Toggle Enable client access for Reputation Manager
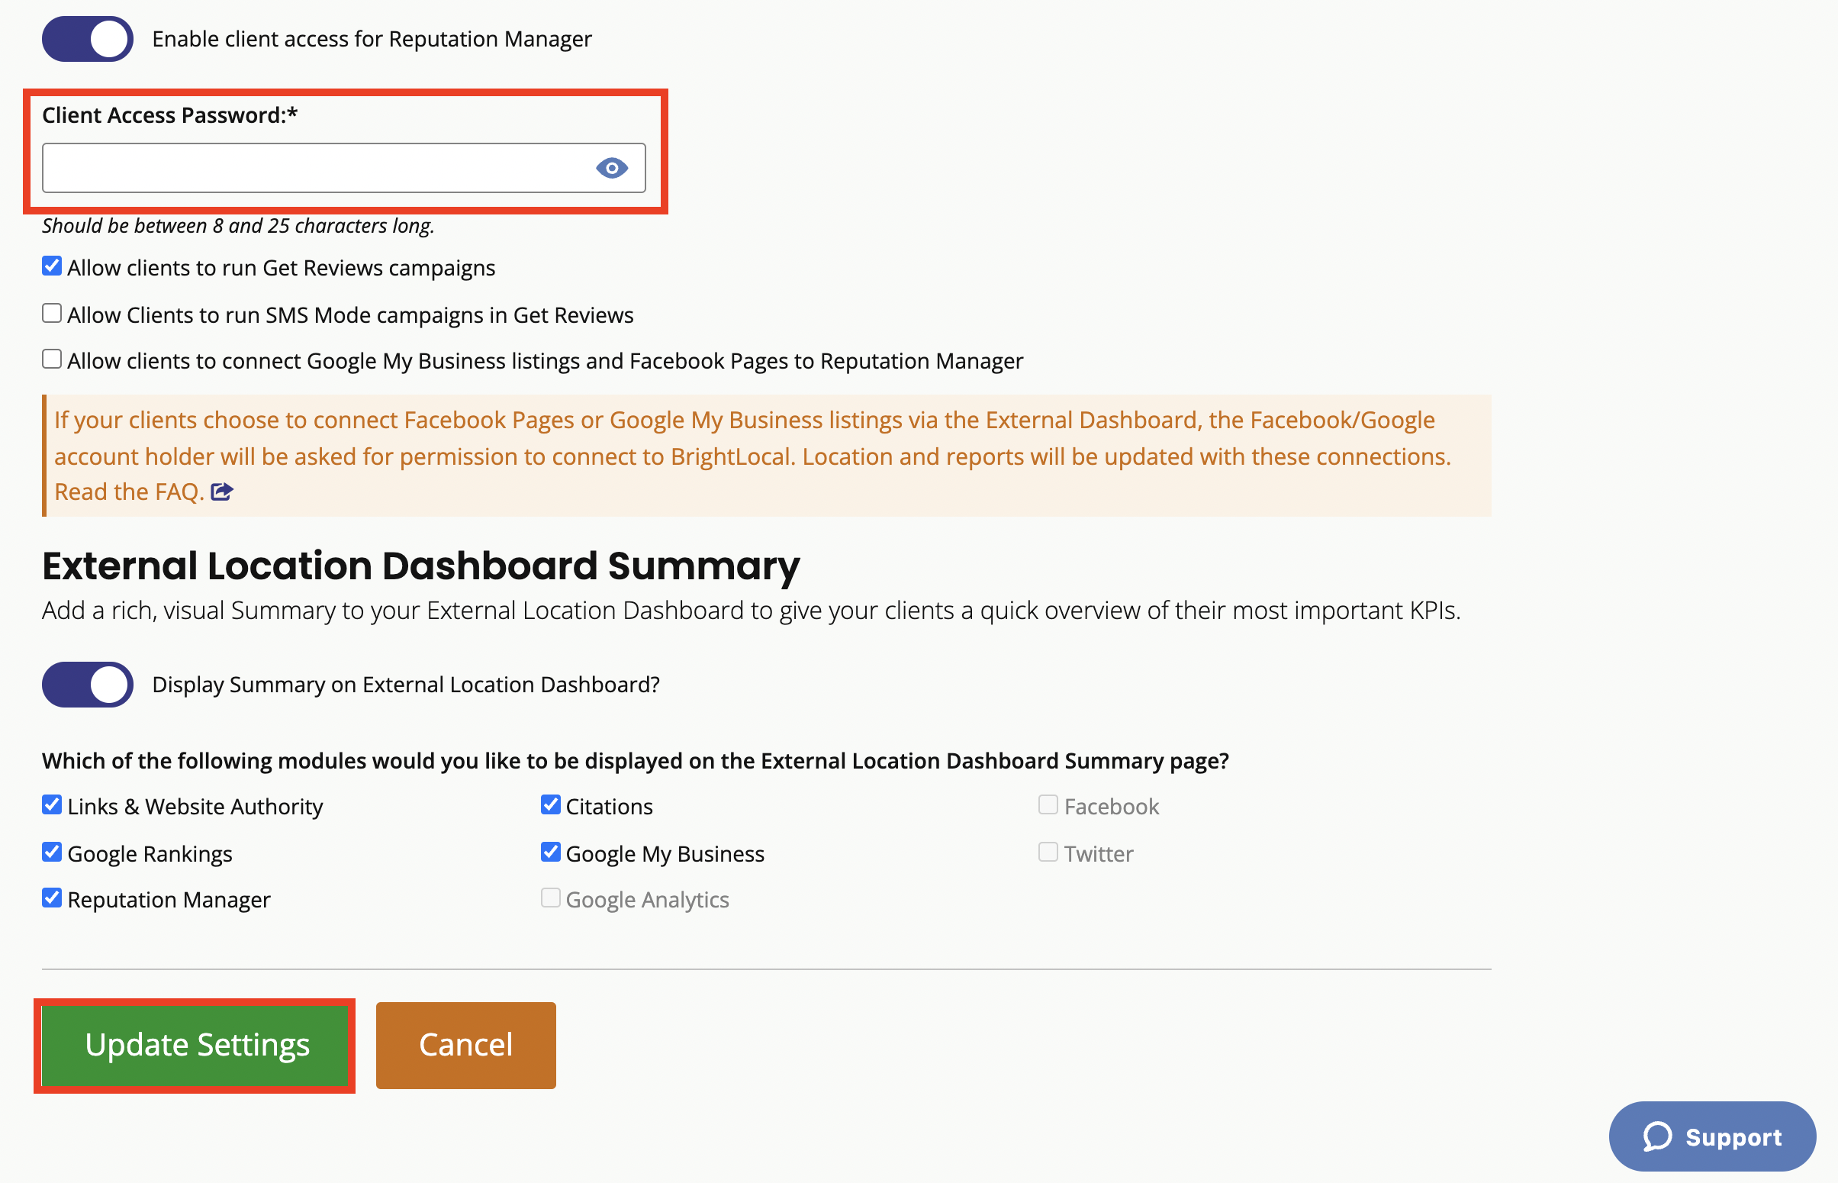This screenshot has height=1183, width=1838. [x=88, y=39]
